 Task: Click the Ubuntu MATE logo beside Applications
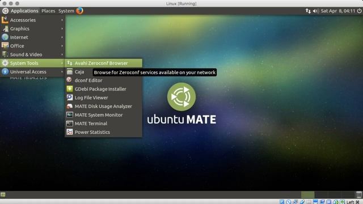pyautogui.click(x=5, y=11)
